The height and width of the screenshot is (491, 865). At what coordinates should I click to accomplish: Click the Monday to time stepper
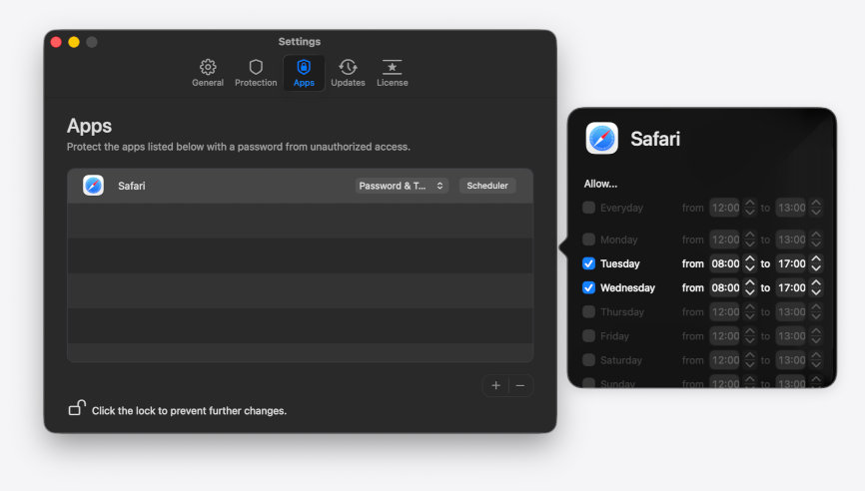coord(816,240)
